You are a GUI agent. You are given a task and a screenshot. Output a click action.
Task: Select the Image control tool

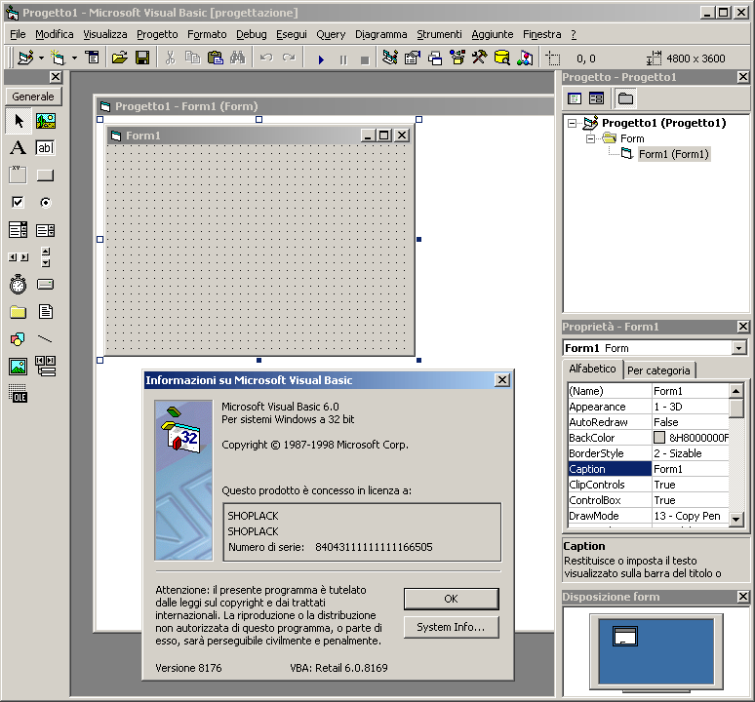click(x=19, y=367)
